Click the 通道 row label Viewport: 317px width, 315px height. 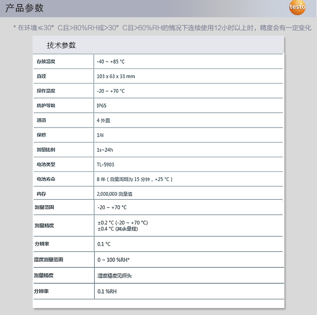[x=41, y=120]
